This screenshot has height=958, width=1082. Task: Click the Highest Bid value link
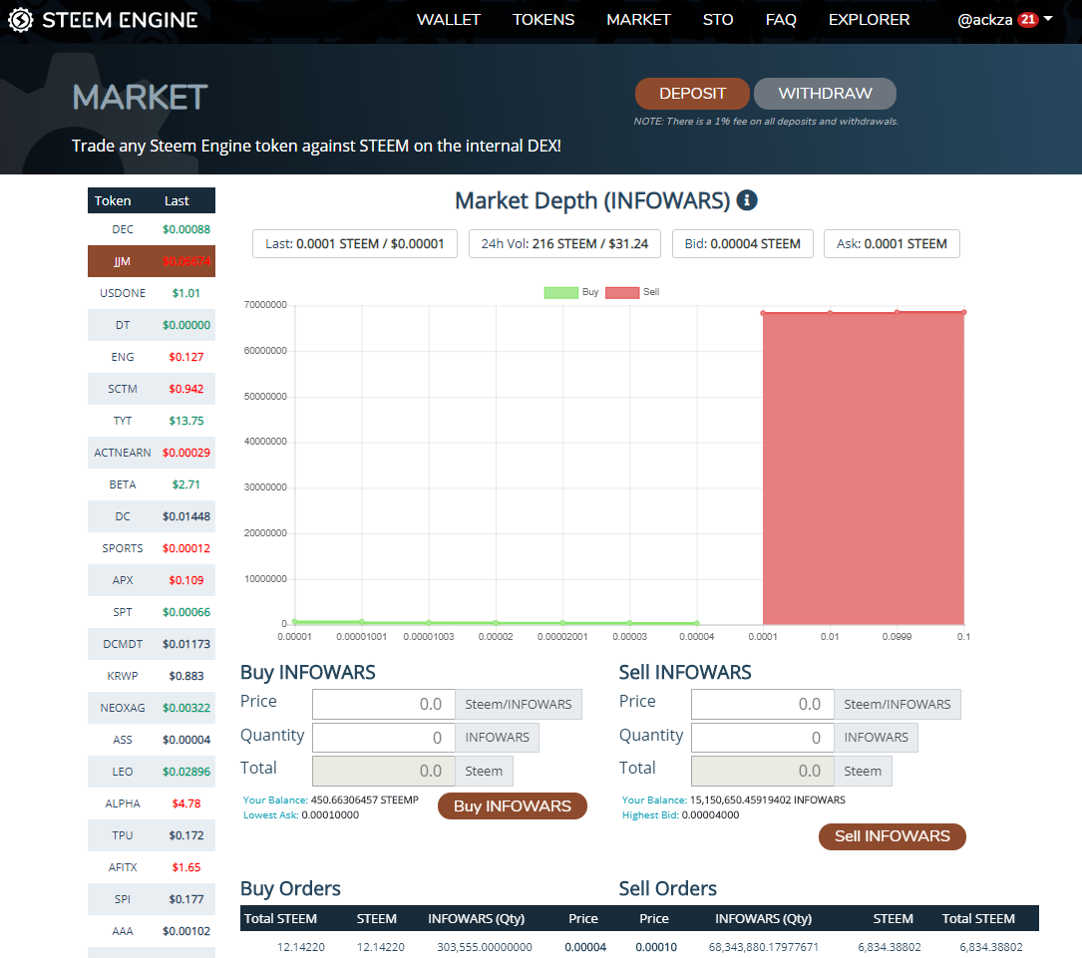710,815
